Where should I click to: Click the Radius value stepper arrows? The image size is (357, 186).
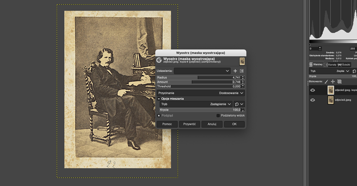[x=243, y=77]
